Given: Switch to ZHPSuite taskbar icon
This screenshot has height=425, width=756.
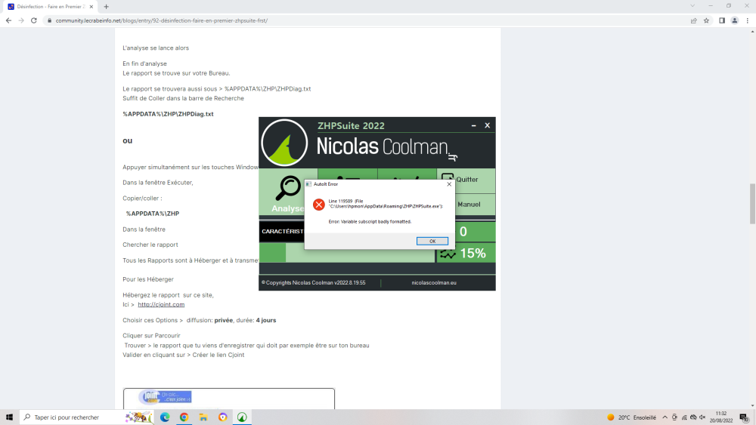Looking at the screenshot, I should (x=242, y=417).
